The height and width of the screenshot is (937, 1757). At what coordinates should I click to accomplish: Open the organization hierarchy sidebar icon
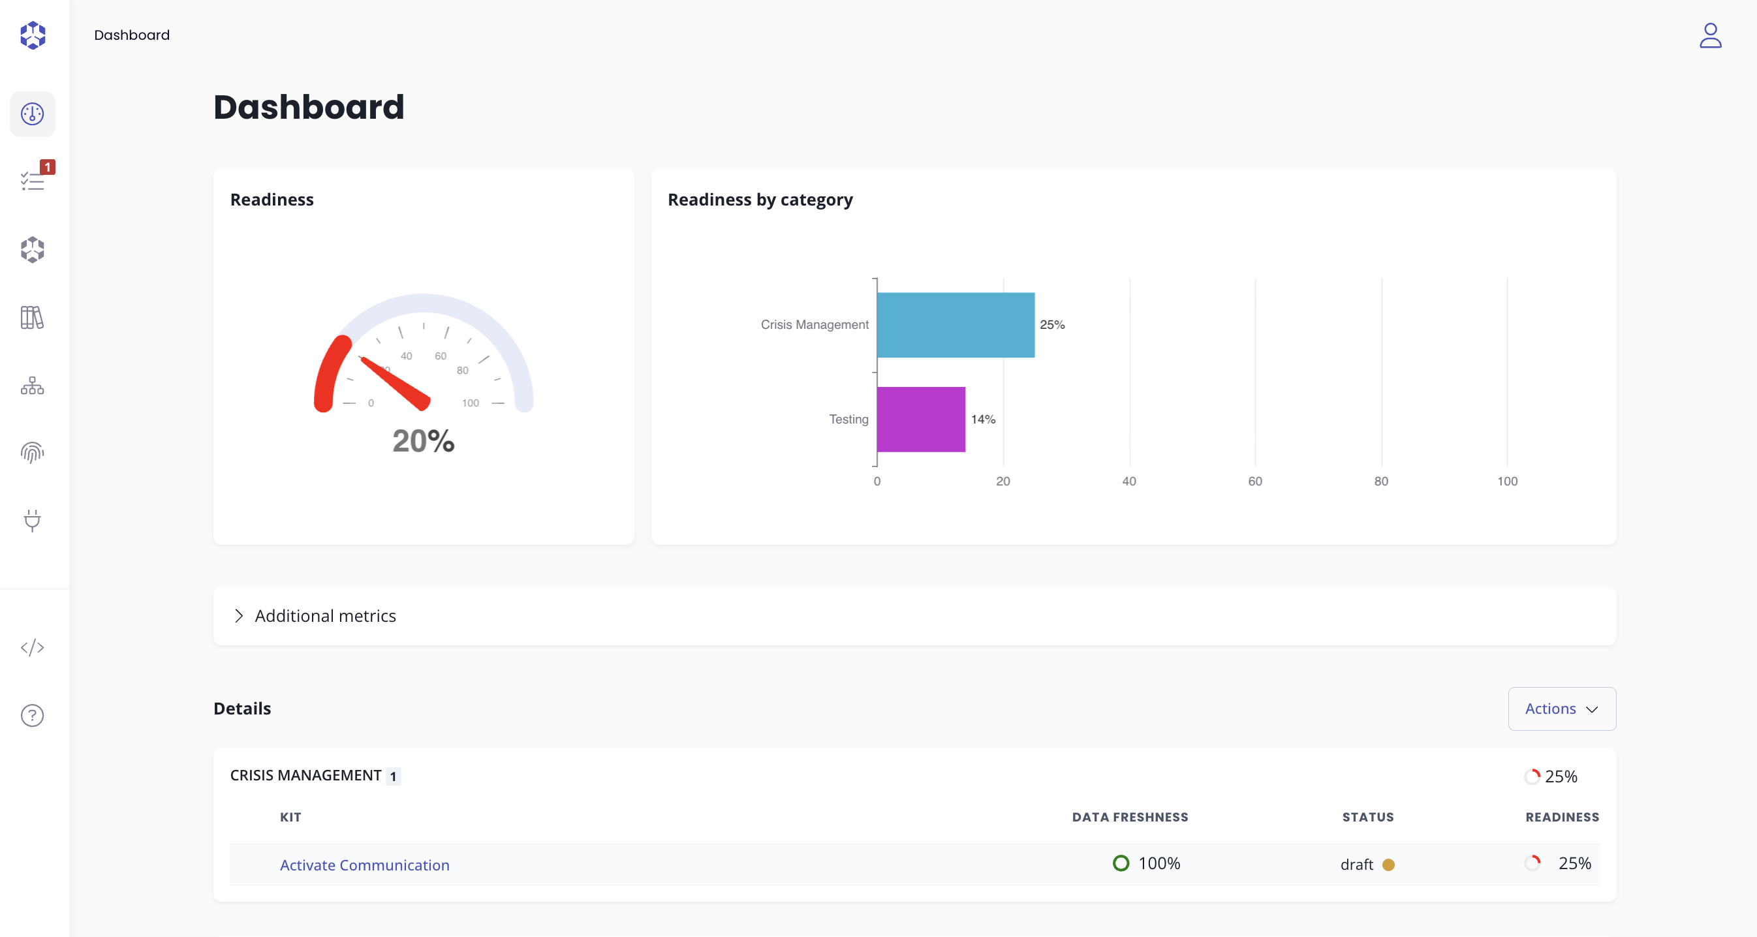[32, 386]
